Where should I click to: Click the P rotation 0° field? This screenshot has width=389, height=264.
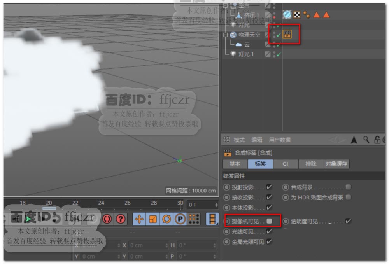(x=196, y=256)
